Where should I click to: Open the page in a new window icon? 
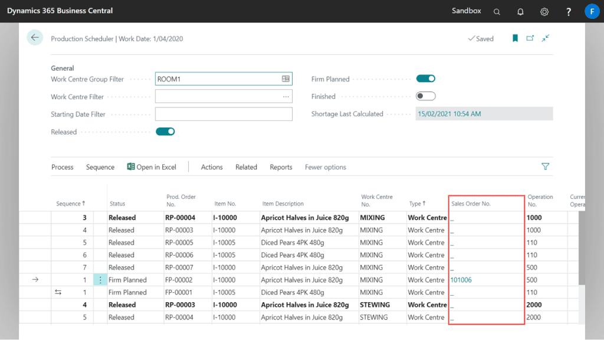pyautogui.click(x=530, y=38)
